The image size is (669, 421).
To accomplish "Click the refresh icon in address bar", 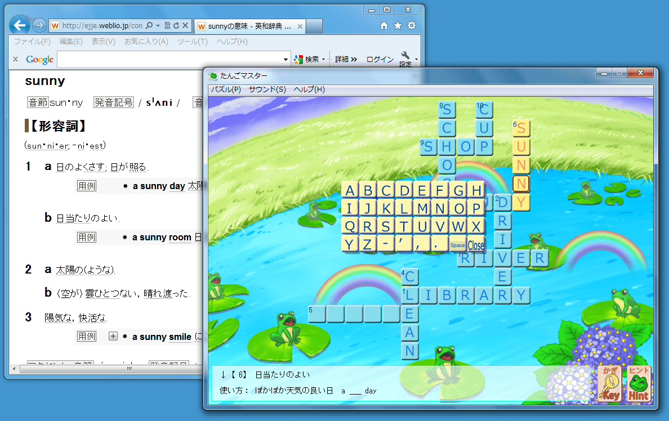I will coord(176,25).
